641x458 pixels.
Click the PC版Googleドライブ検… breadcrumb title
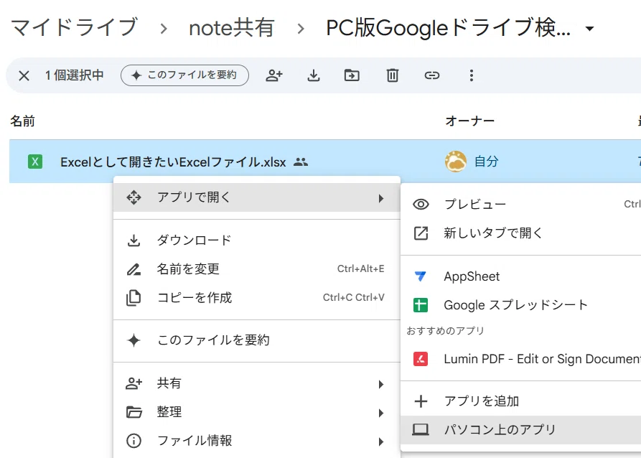(x=448, y=28)
